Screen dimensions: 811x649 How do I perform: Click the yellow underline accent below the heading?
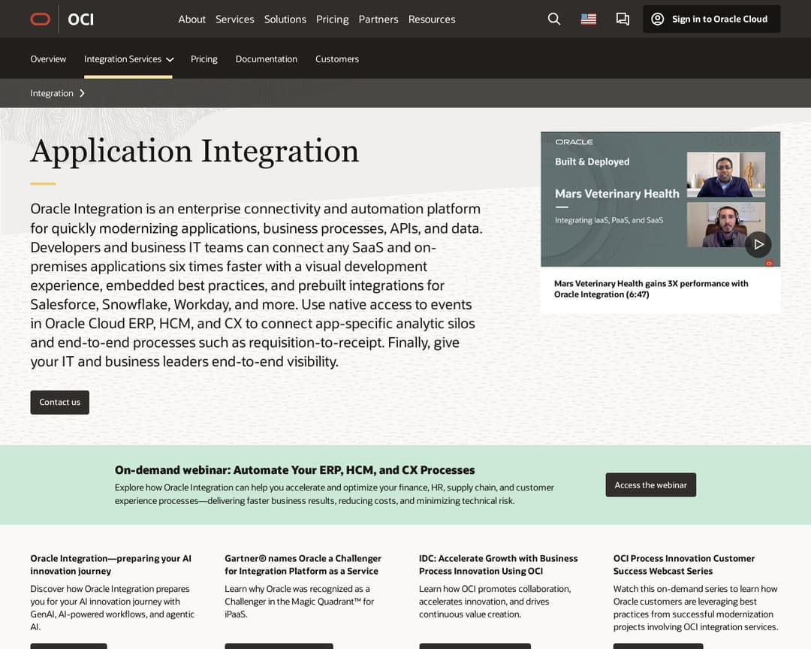pyautogui.click(x=41, y=182)
